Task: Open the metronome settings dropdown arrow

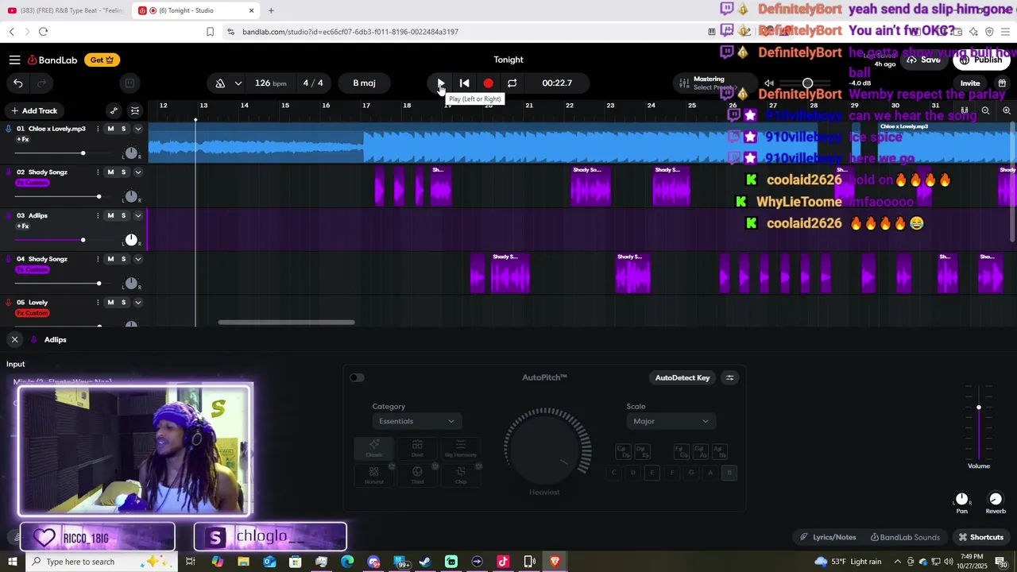Action: (238, 83)
